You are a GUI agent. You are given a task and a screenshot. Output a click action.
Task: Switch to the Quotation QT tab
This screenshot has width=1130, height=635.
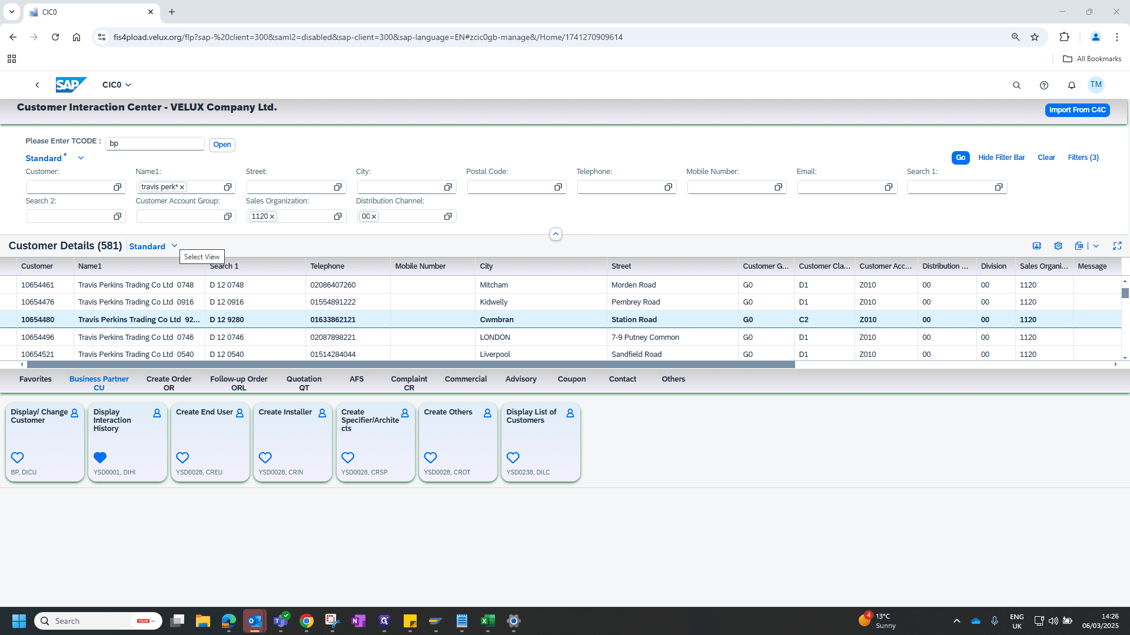pos(304,383)
